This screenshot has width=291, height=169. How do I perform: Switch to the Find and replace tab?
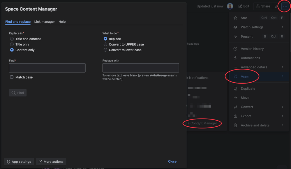pos(18,22)
